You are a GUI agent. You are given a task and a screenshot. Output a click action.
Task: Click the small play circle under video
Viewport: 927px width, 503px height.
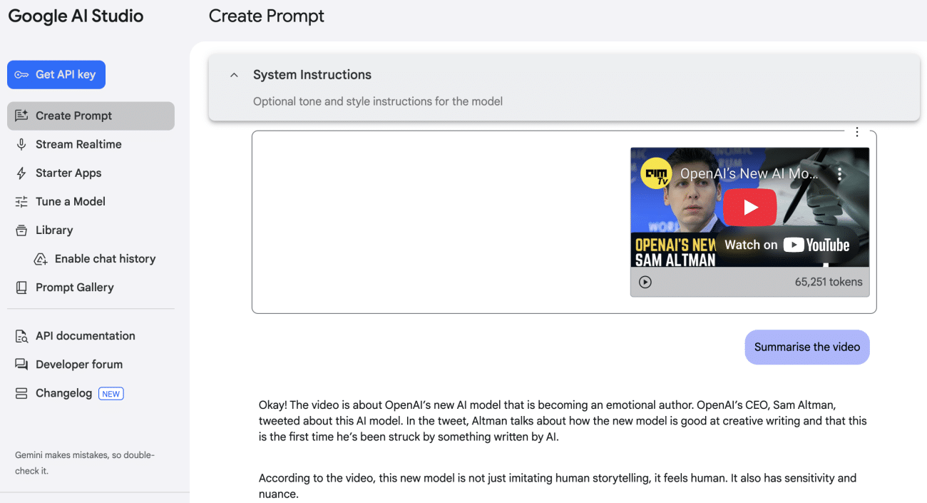point(645,282)
